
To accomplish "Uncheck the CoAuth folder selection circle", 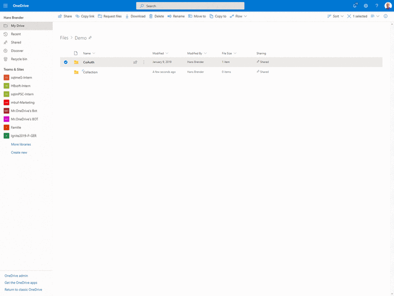I will [66, 62].
